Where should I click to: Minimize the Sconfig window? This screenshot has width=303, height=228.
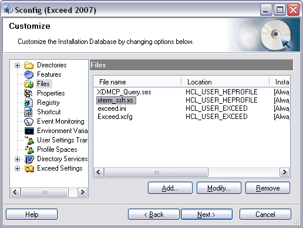pyautogui.click(x=265, y=10)
